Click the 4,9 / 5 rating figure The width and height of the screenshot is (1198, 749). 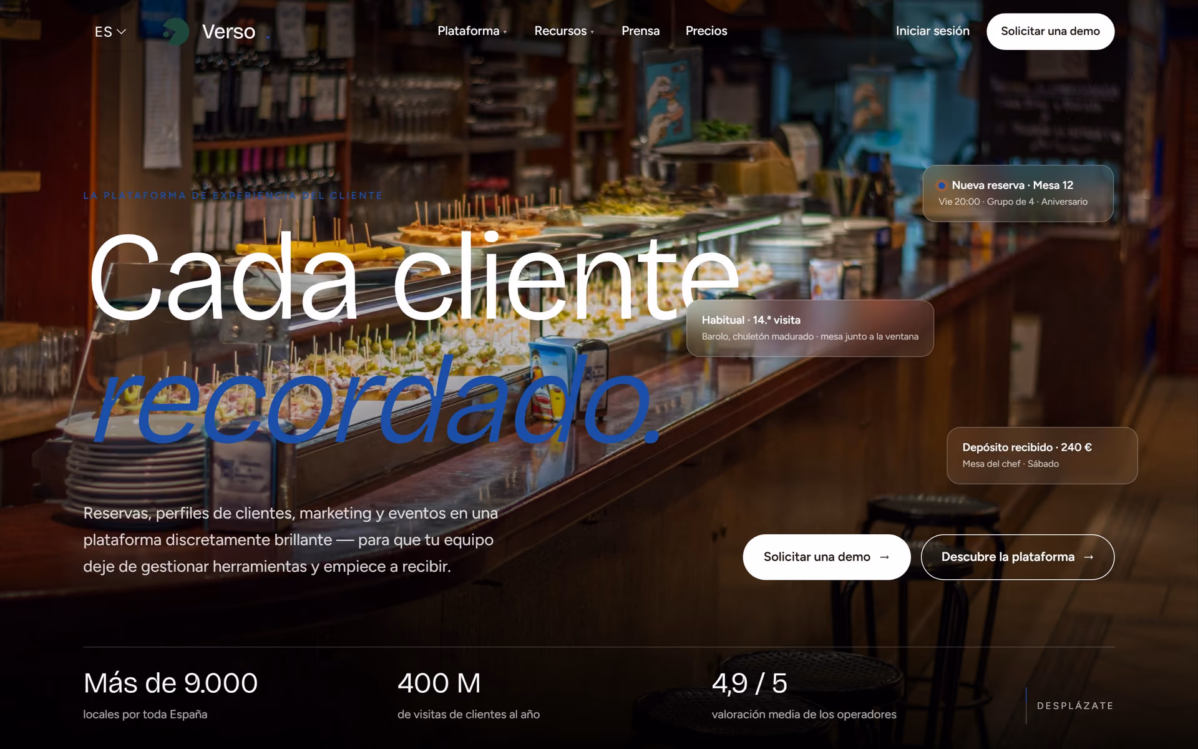click(x=749, y=683)
